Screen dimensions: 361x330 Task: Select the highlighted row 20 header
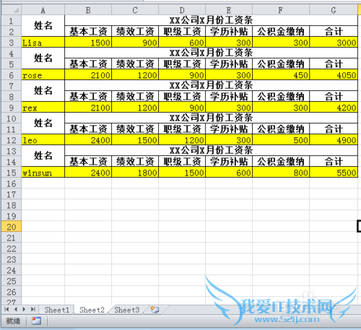pyautogui.click(x=12, y=227)
